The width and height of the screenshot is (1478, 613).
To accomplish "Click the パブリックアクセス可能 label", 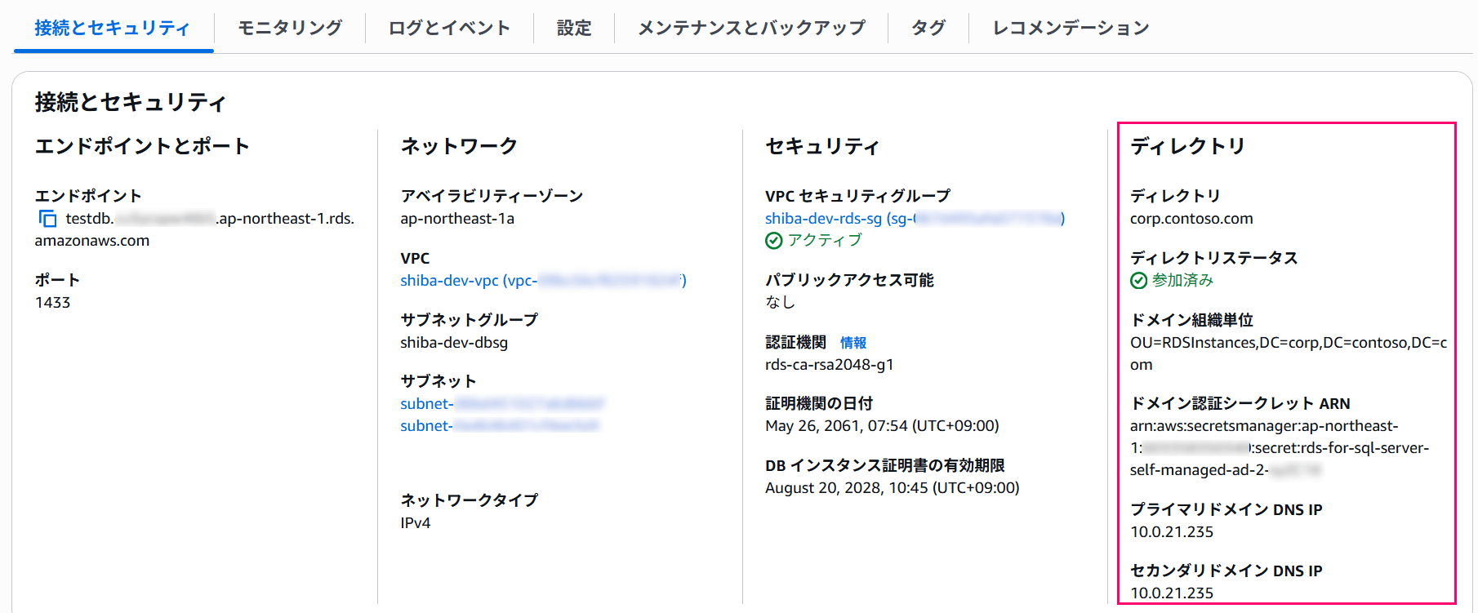I will pyautogui.click(x=849, y=281).
